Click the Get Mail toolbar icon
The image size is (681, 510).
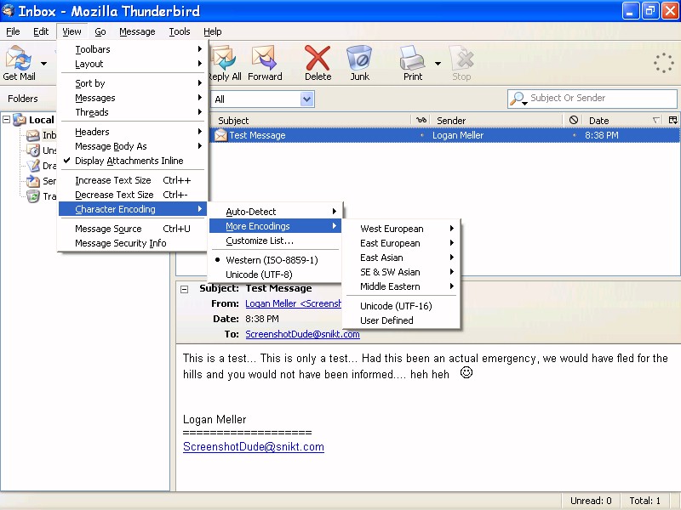[x=18, y=59]
